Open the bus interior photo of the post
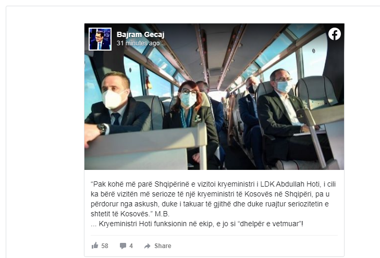380x258 pixels. pos(214,96)
